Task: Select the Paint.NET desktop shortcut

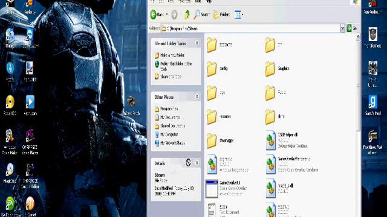Action: coord(30,72)
